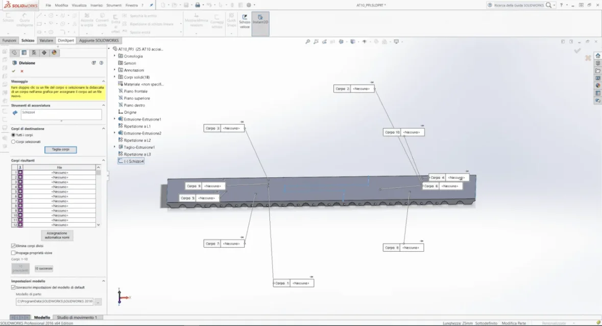Open the DisplayManager appearance sphere icon
The width and height of the screenshot is (602, 326).
point(54,53)
